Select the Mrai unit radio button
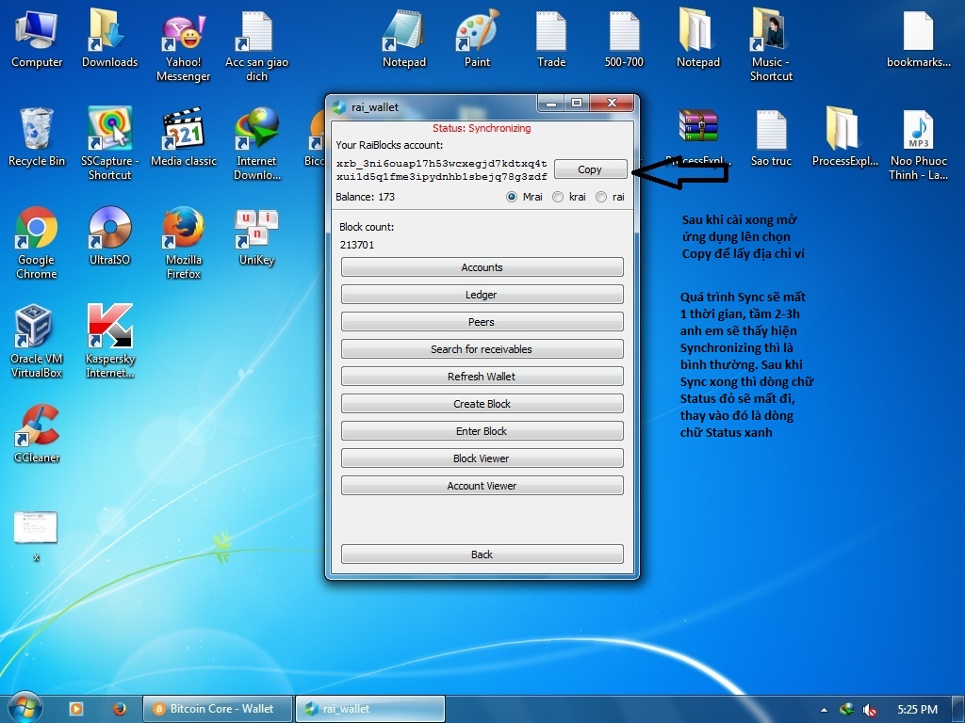Screen dimensions: 965x723 click(x=512, y=197)
